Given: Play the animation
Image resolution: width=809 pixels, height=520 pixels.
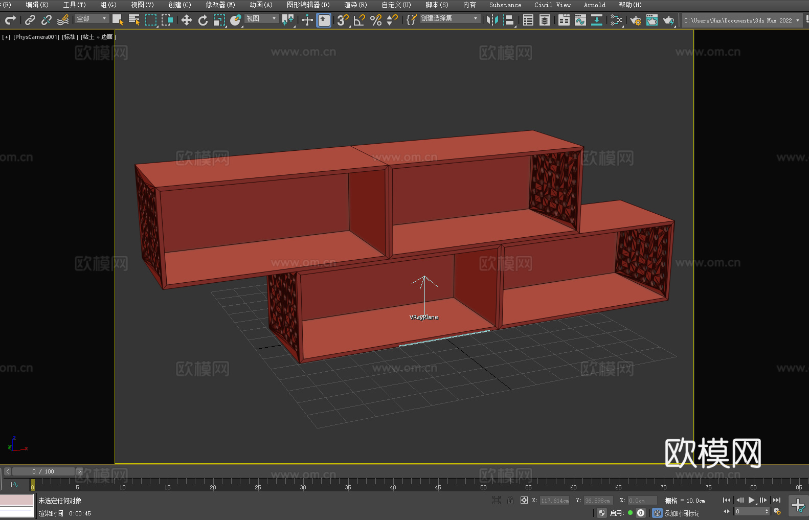Looking at the screenshot, I should pyautogui.click(x=752, y=500).
